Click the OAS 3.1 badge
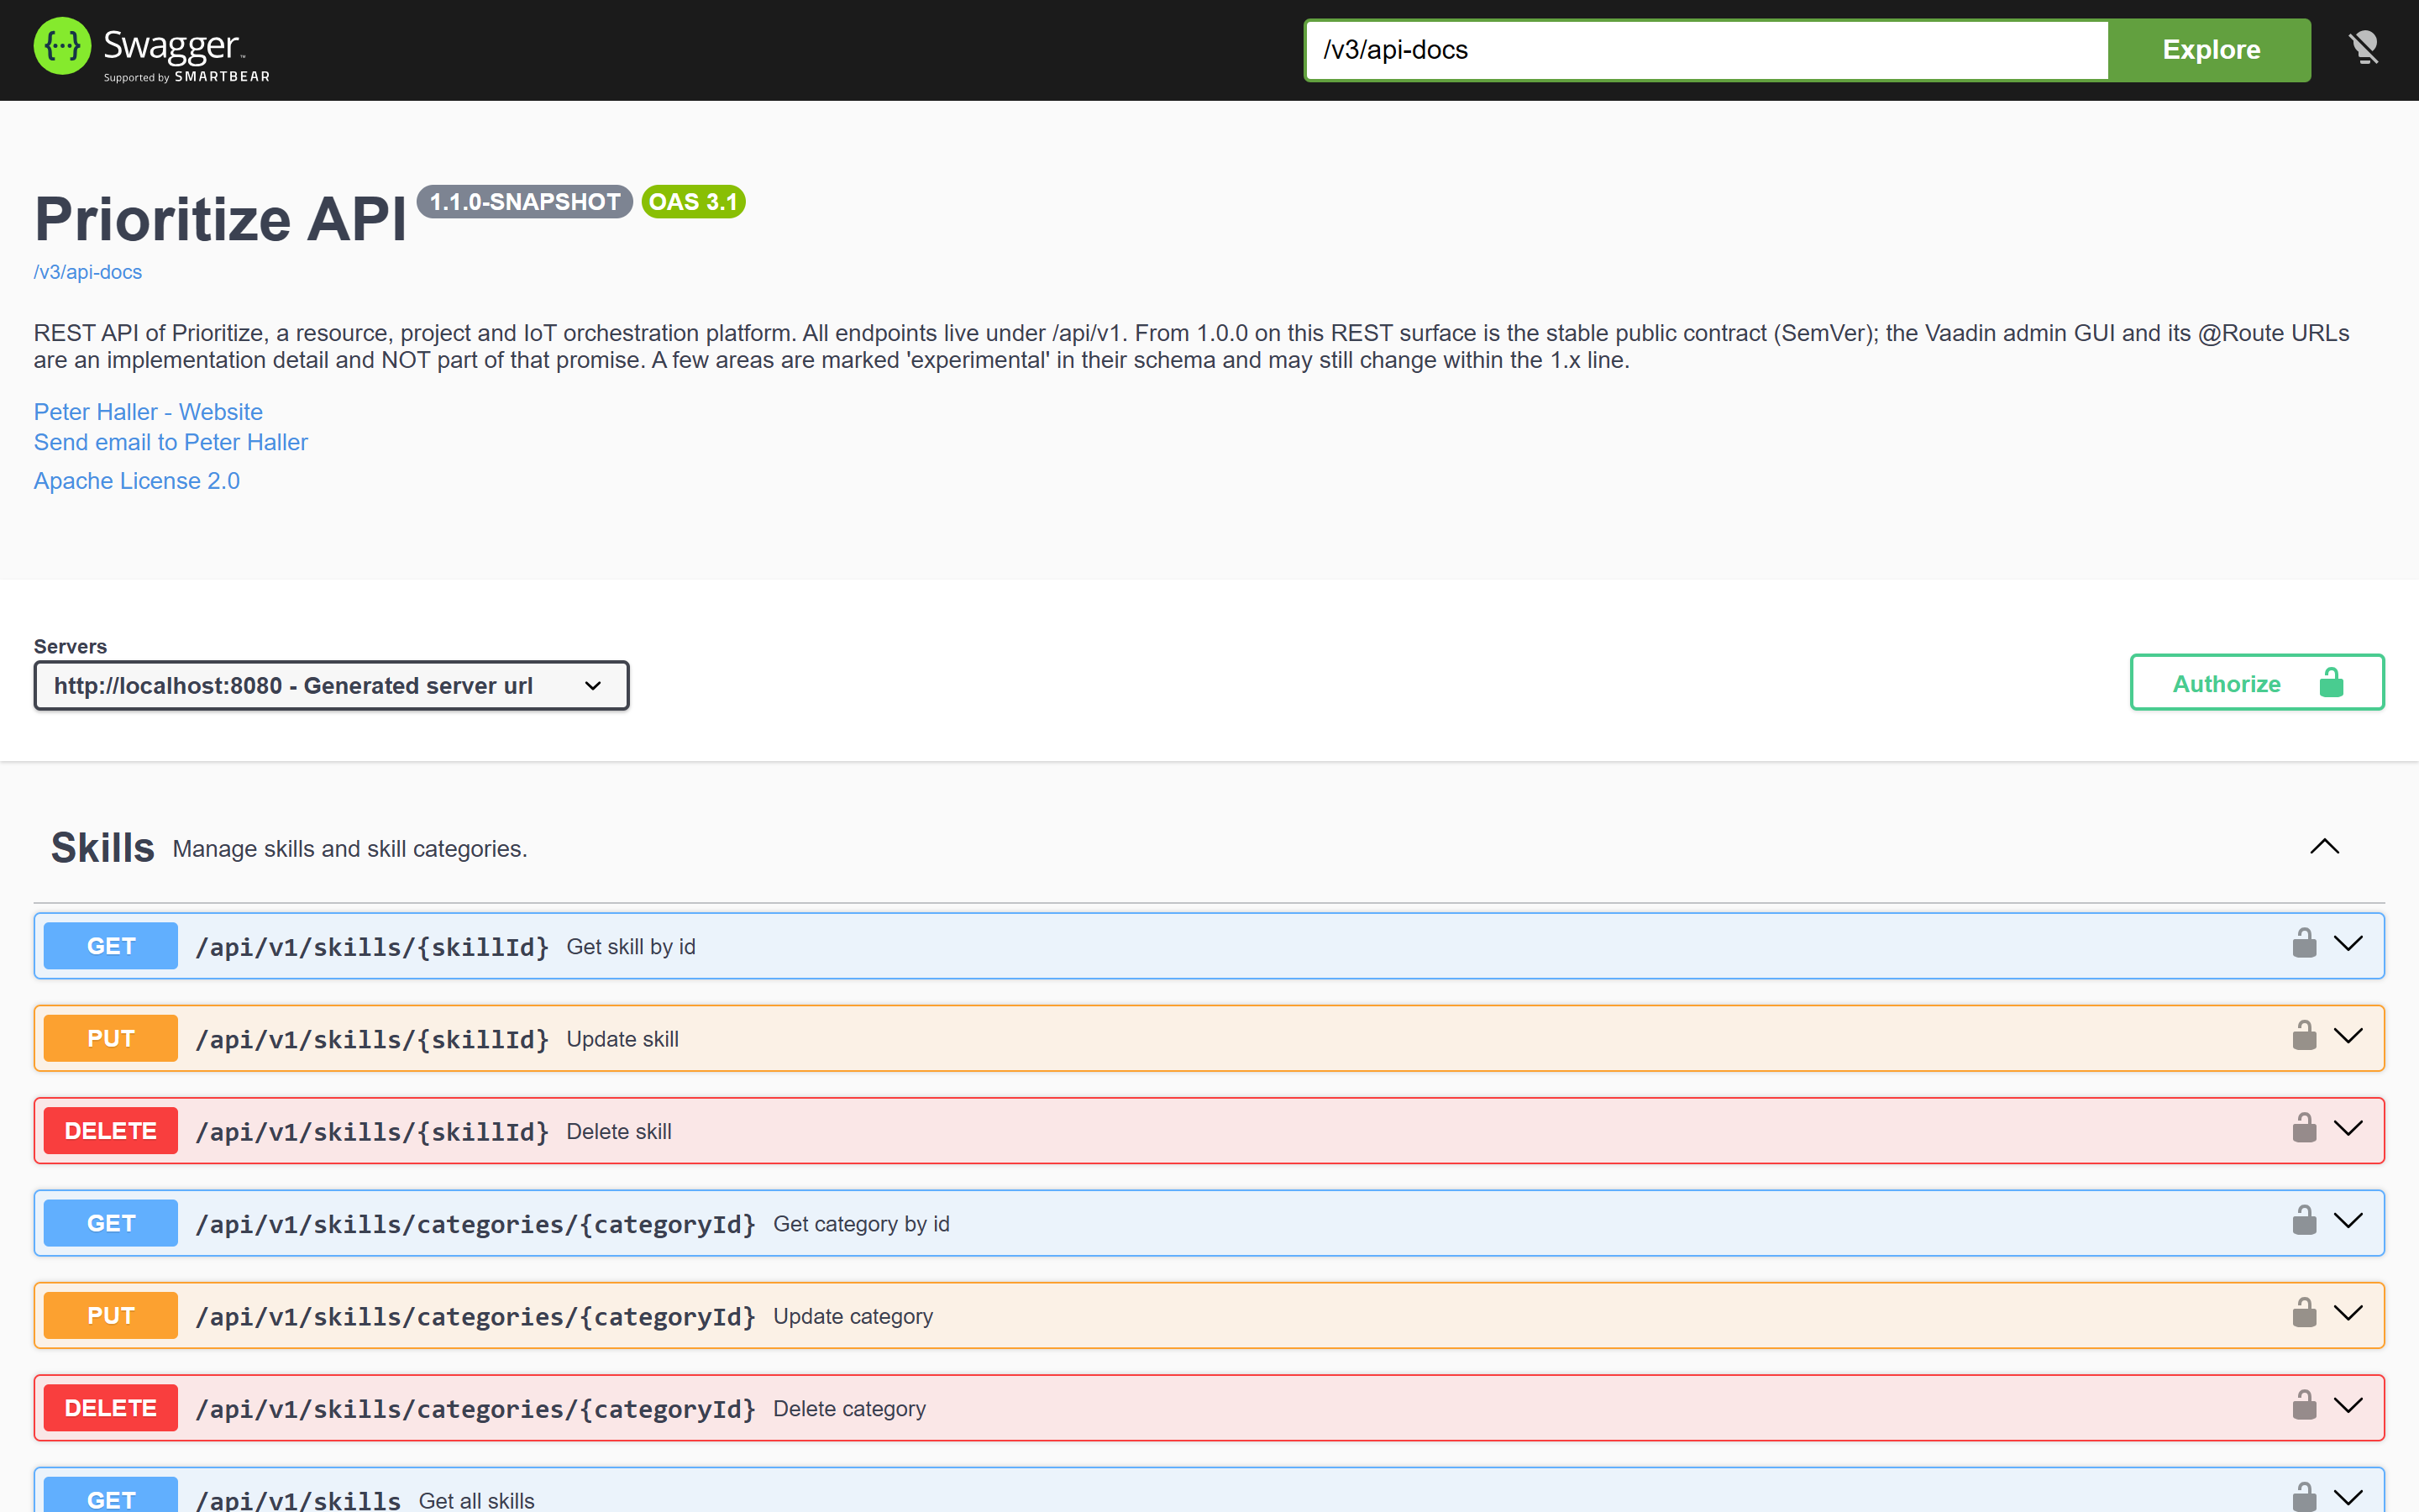 (x=694, y=202)
